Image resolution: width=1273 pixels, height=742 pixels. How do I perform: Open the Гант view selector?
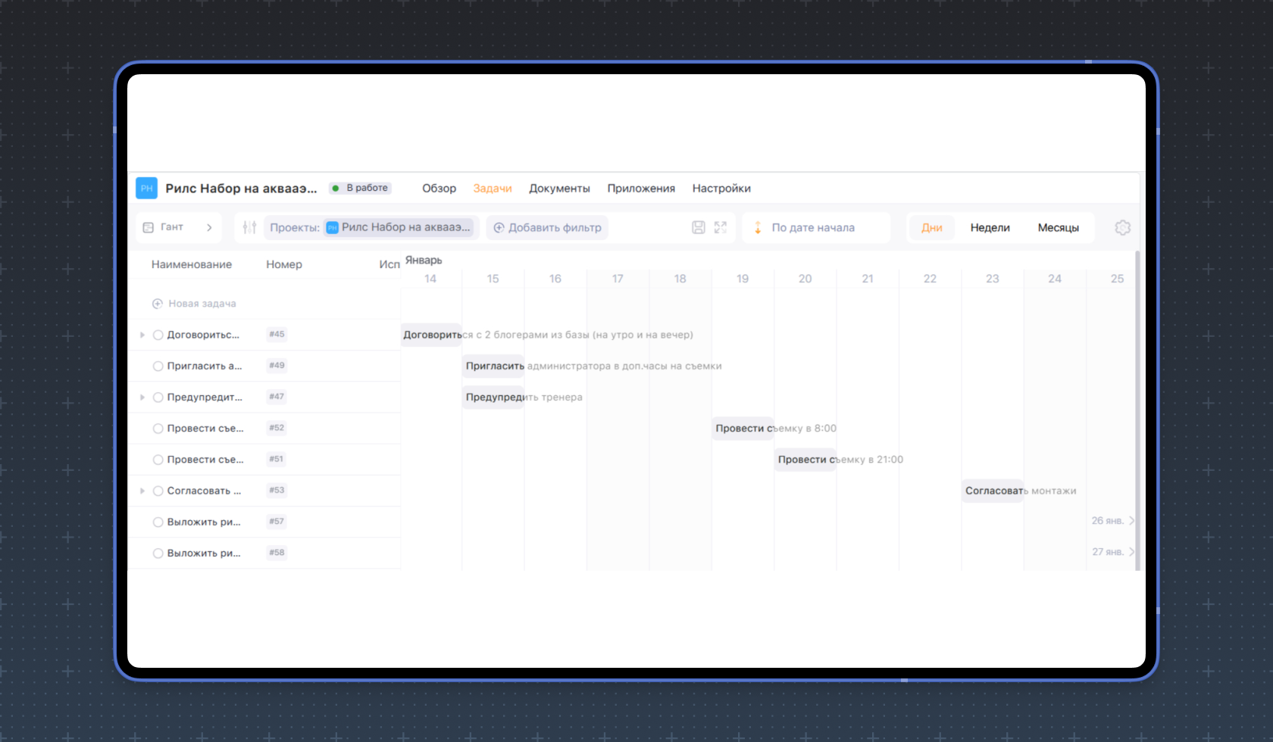pos(179,227)
